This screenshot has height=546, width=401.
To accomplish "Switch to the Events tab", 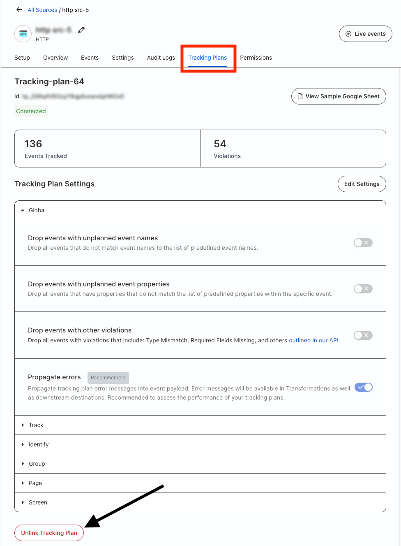I will pyautogui.click(x=90, y=58).
